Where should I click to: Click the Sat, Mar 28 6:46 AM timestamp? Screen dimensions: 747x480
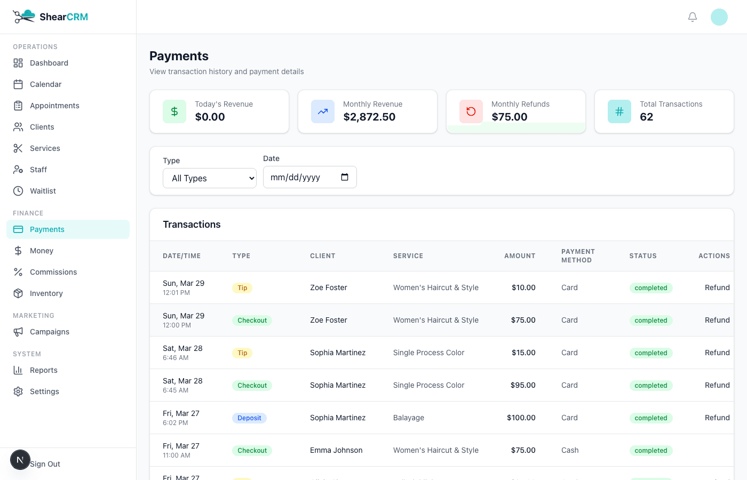(x=182, y=353)
